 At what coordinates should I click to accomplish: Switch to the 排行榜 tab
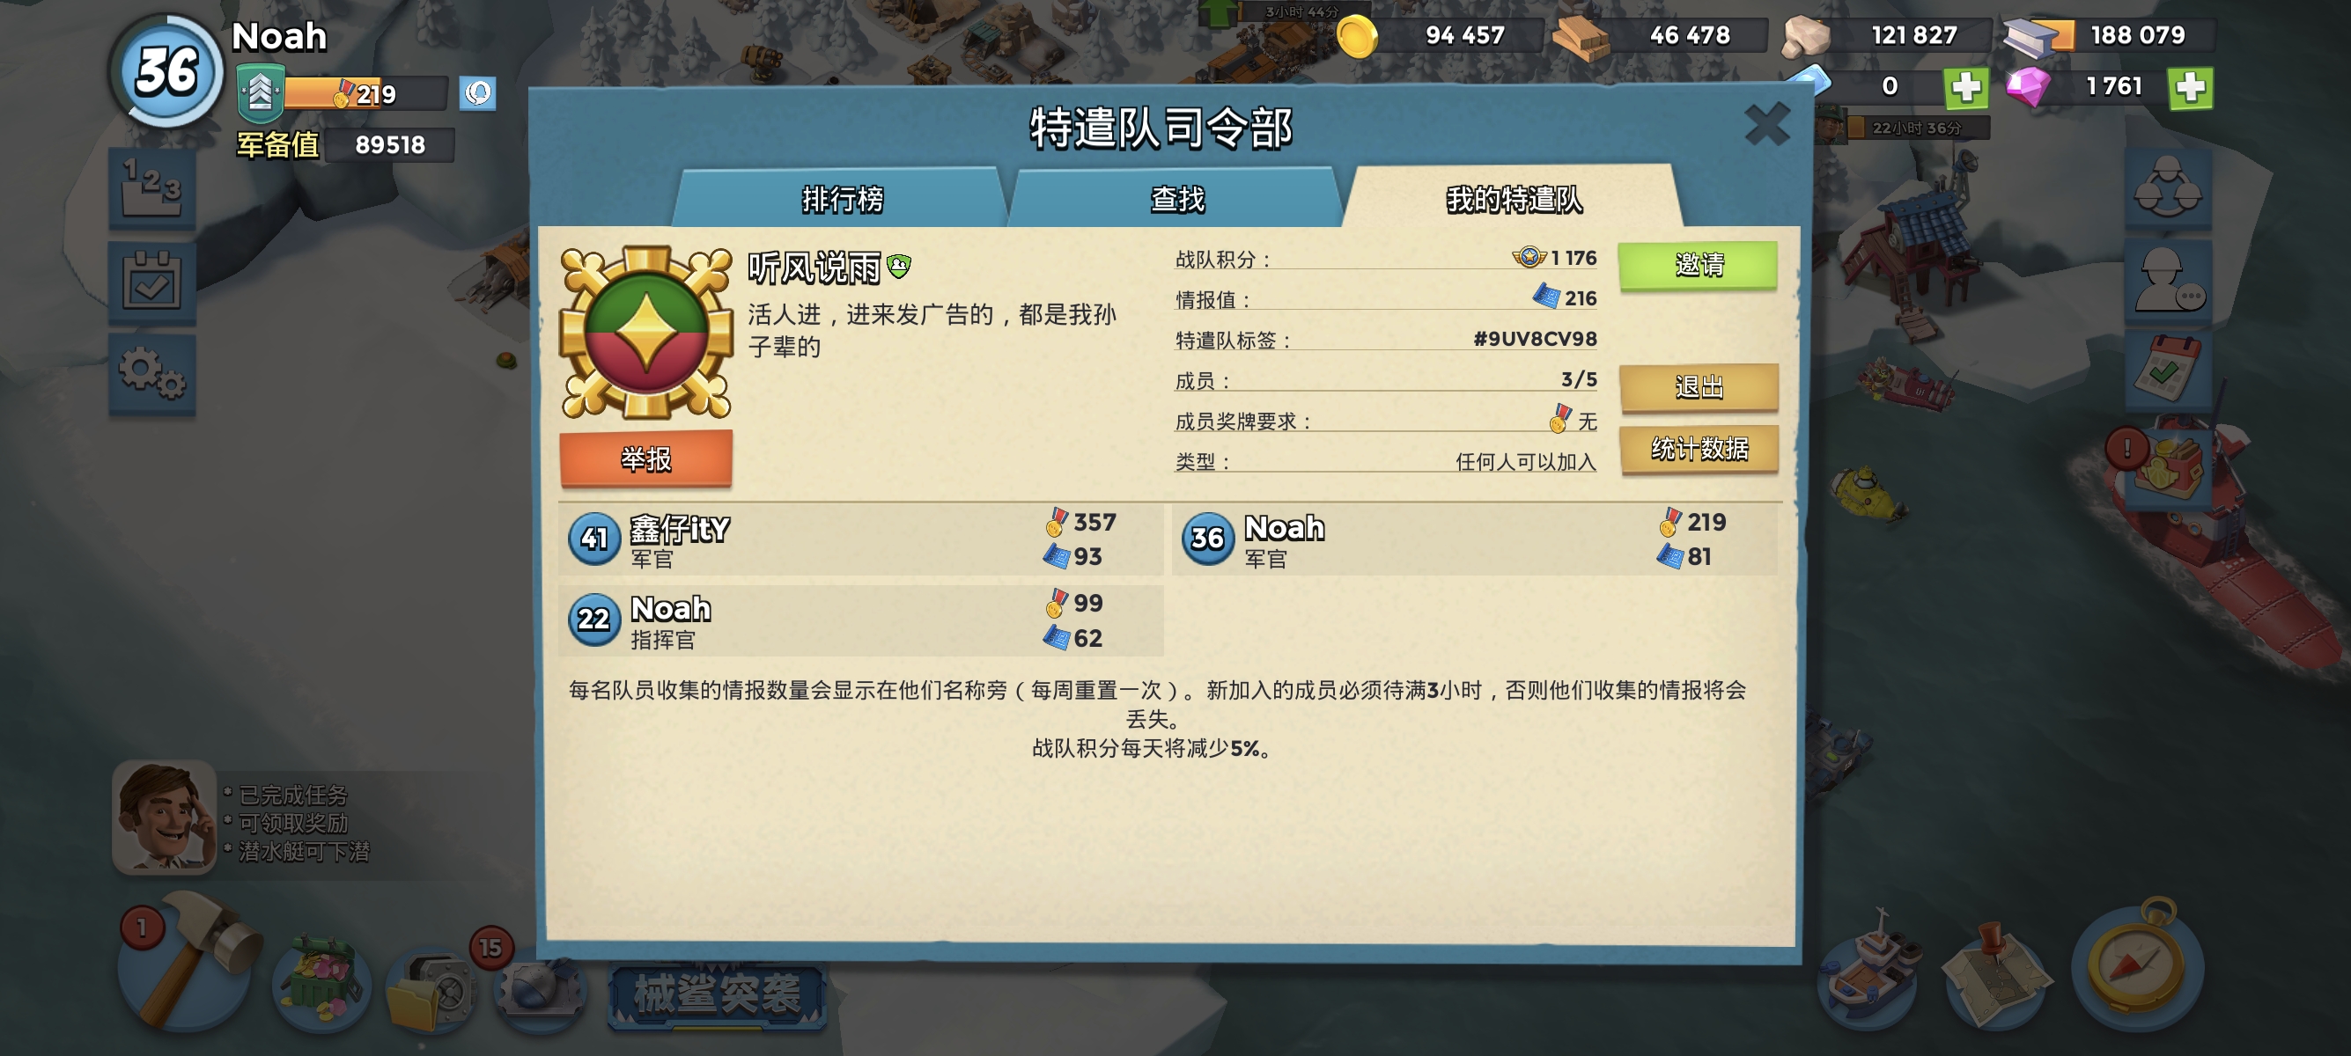842,198
